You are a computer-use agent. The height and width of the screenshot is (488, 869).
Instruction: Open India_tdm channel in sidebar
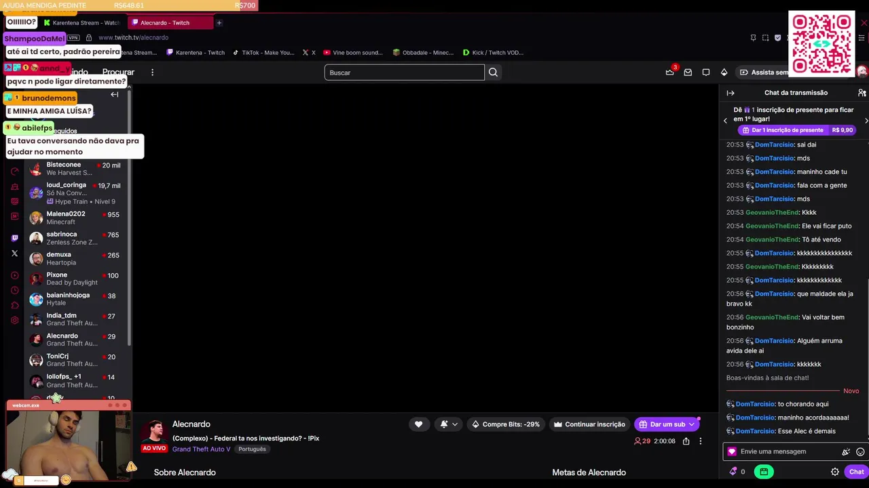click(x=75, y=319)
